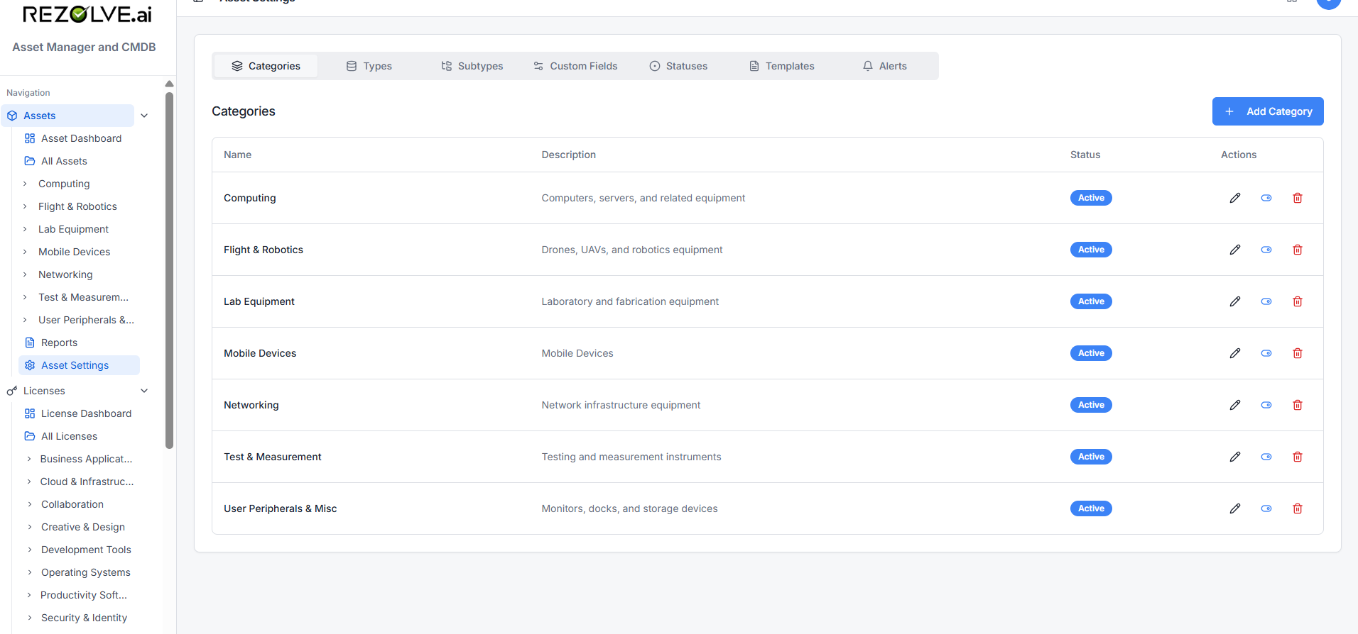The image size is (1358, 634).
Task: Expand Networking in the sidebar
Action: [x=25, y=274]
